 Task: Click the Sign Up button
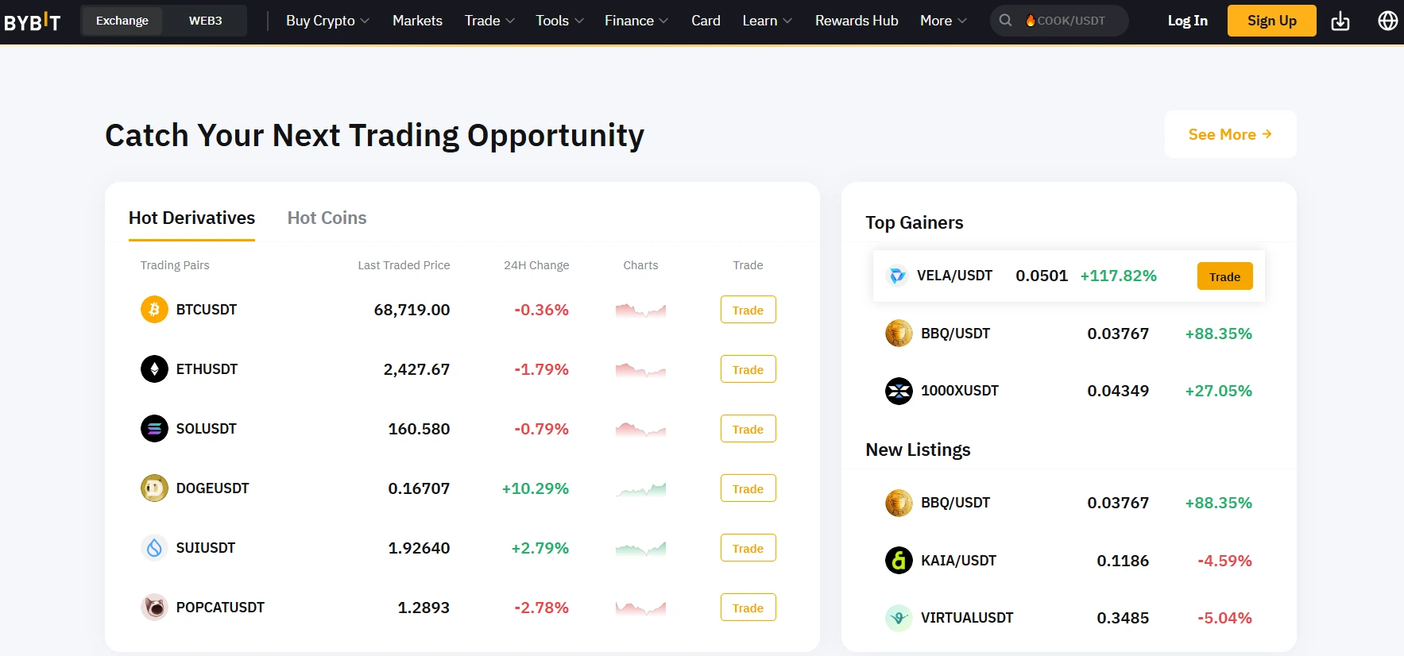(1271, 21)
